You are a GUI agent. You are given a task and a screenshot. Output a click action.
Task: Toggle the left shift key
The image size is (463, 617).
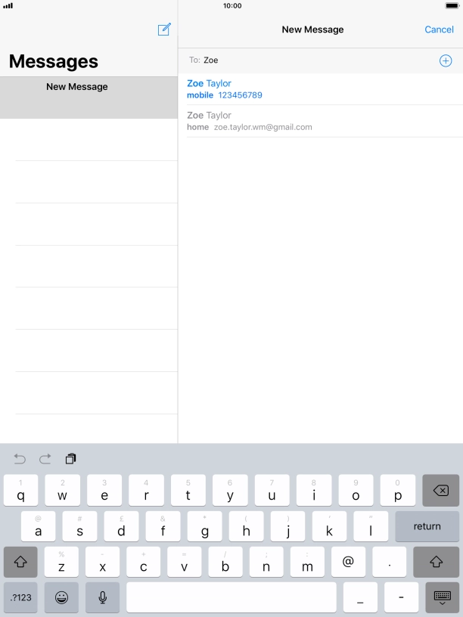click(x=20, y=562)
